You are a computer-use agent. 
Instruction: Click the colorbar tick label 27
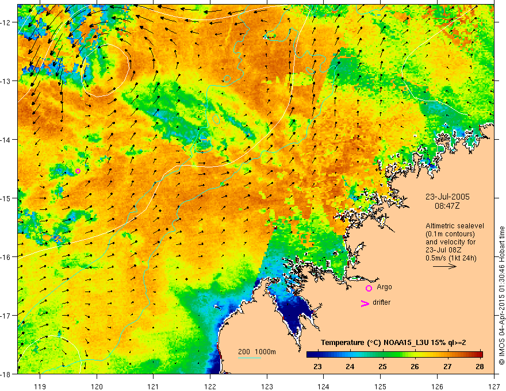447,366
